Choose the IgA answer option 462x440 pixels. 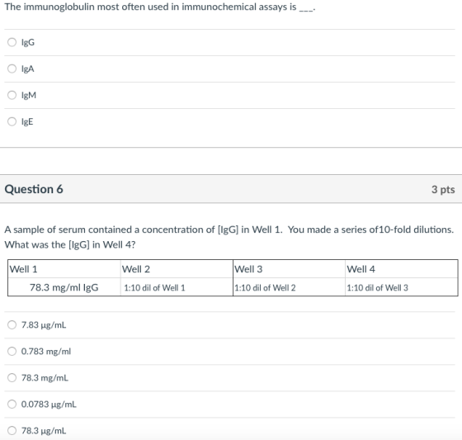(12, 69)
